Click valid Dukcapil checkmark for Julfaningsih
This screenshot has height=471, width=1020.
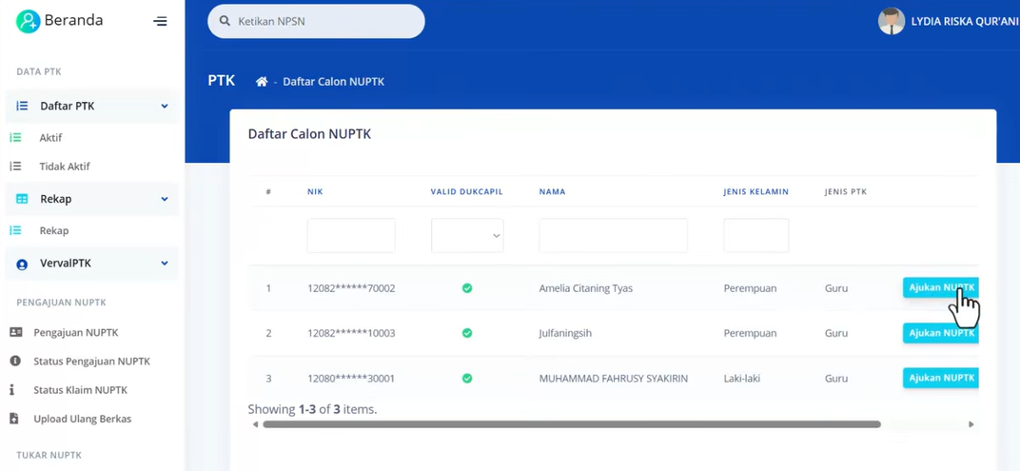click(467, 333)
